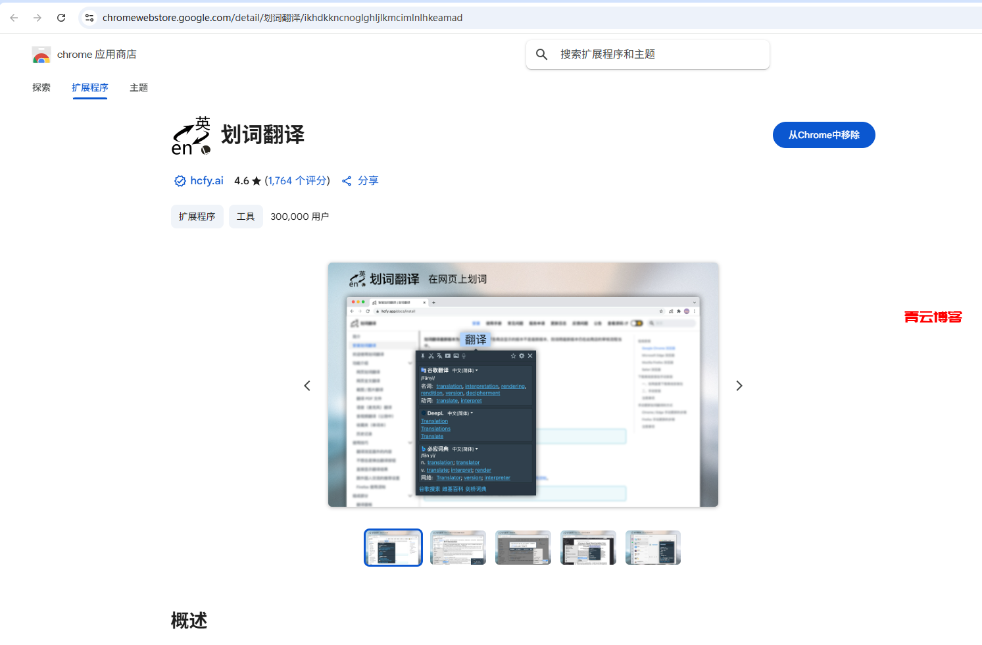Click the 划词翻译 extension logo

[191, 136]
